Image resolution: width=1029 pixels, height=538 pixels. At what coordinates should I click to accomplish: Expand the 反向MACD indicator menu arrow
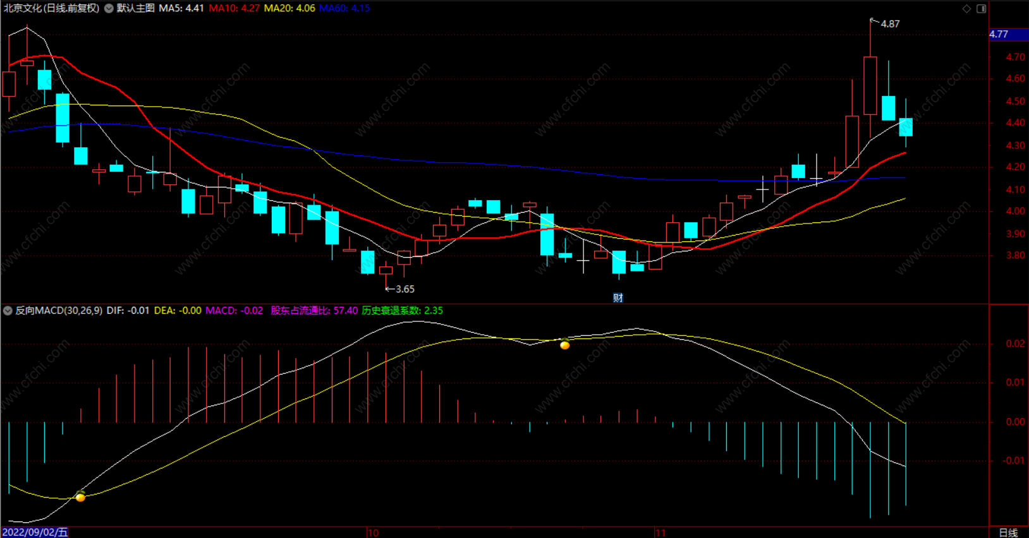point(8,311)
